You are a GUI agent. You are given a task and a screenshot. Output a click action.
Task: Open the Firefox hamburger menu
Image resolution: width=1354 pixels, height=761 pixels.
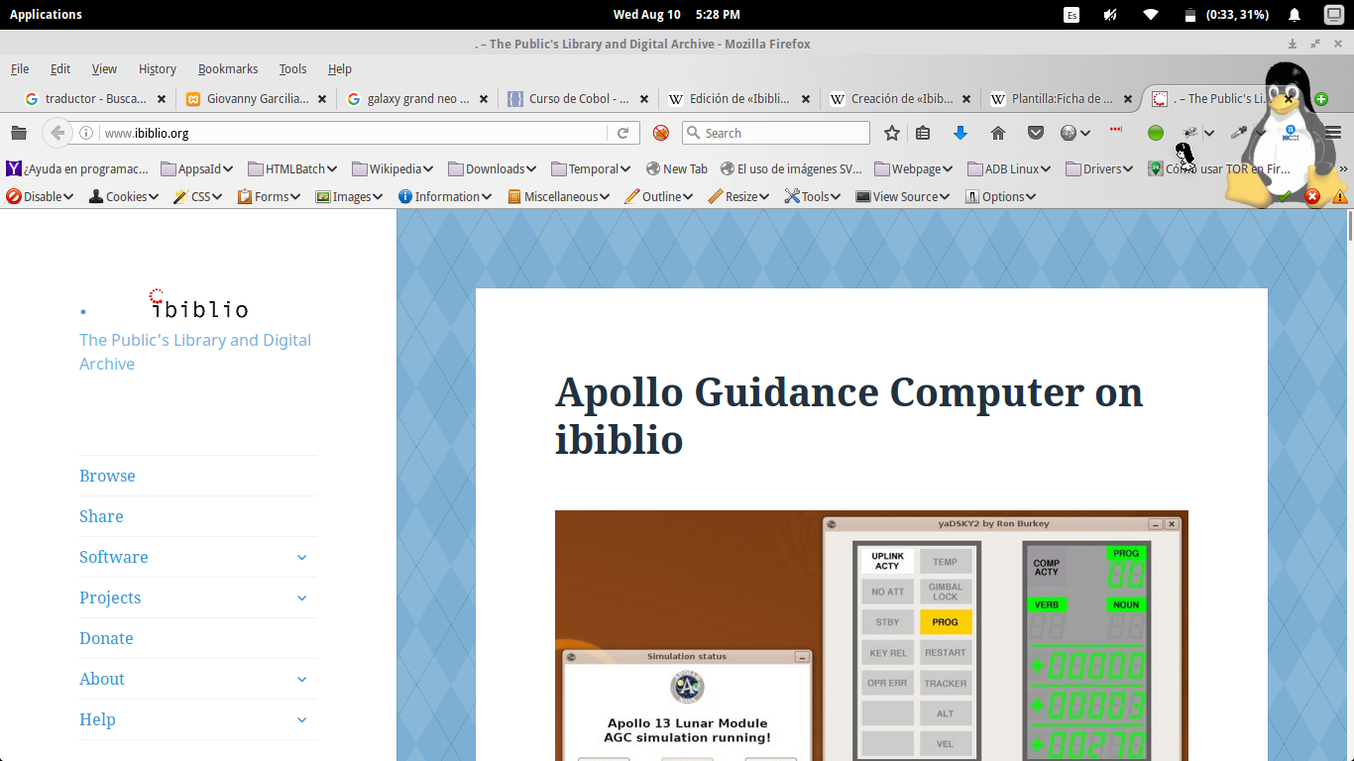point(1333,133)
